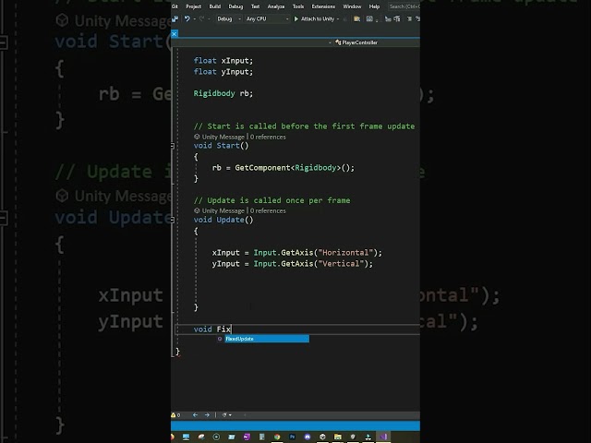Click the 'float xInput;' declaration line
Viewport: 591px width, 443px height.
pyautogui.click(x=223, y=61)
